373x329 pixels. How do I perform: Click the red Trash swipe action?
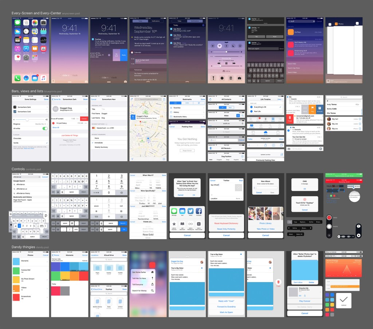click(x=290, y=118)
